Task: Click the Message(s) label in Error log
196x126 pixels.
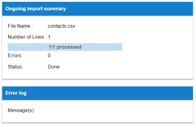Action: [x=21, y=110]
